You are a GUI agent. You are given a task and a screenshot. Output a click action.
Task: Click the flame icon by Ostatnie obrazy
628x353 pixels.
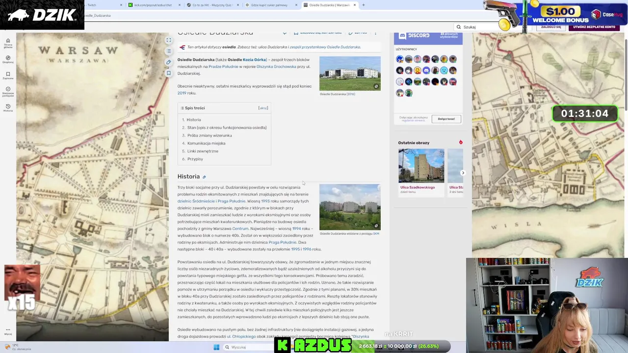pos(461,142)
